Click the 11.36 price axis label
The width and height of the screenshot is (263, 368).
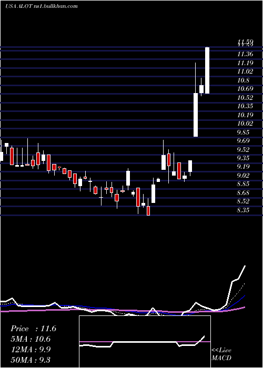point(245,54)
